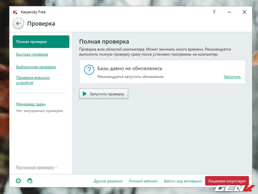This screenshot has height=194, width=258.
Task: Click the red Лицензия отсутствует button
Action: tap(227, 181)
